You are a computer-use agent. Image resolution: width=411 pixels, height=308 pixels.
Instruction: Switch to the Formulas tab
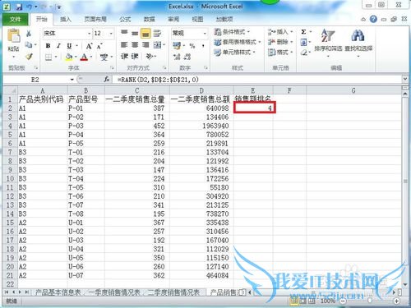[125, 19]
